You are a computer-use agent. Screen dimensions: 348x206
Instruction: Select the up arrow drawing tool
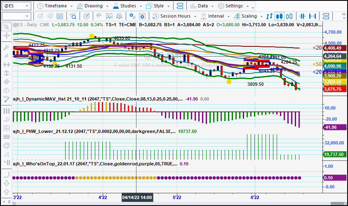tap(7, 192)
